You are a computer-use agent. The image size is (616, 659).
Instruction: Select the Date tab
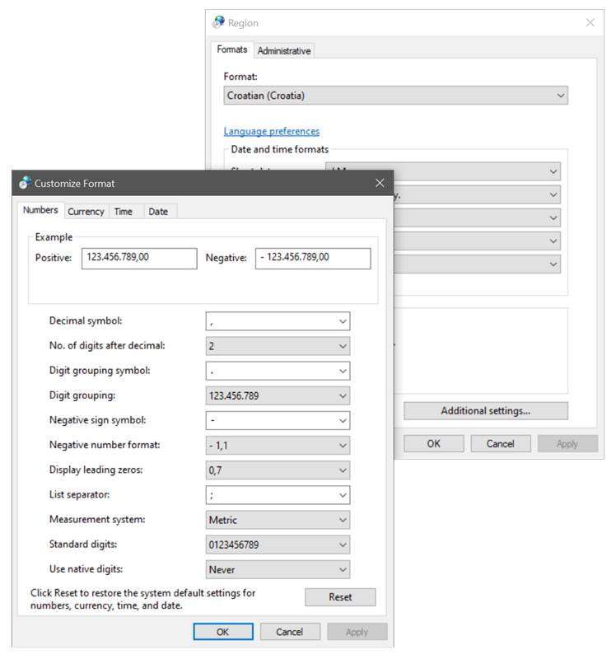(158, 212)
